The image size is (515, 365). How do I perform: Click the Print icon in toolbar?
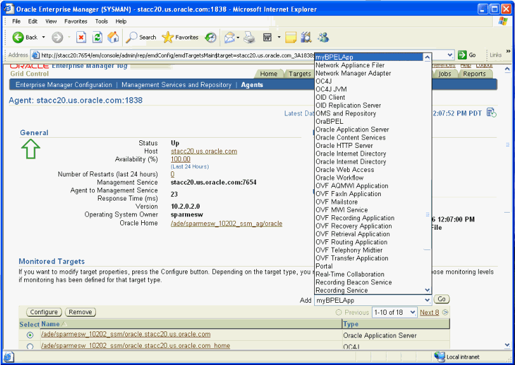[x=250, y=37]
